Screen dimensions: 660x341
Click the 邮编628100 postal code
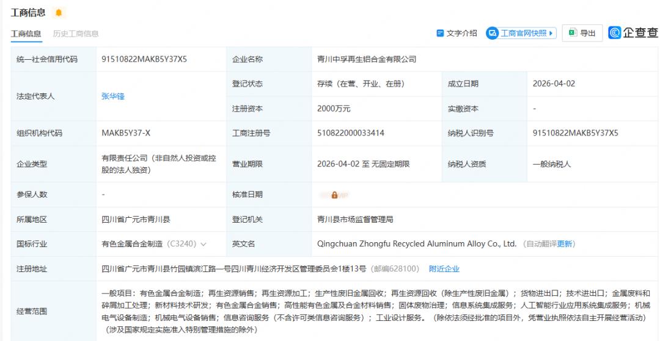point(395,269)
